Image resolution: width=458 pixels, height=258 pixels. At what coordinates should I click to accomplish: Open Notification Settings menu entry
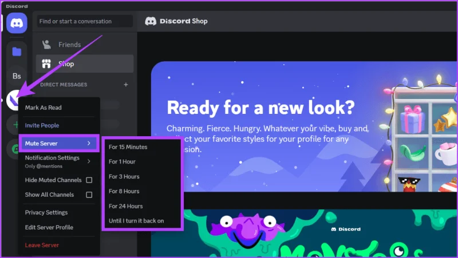(59, 161)
